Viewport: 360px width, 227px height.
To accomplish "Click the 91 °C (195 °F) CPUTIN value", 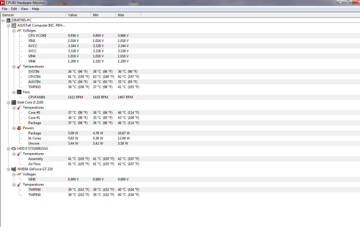I will coord(78,77).
